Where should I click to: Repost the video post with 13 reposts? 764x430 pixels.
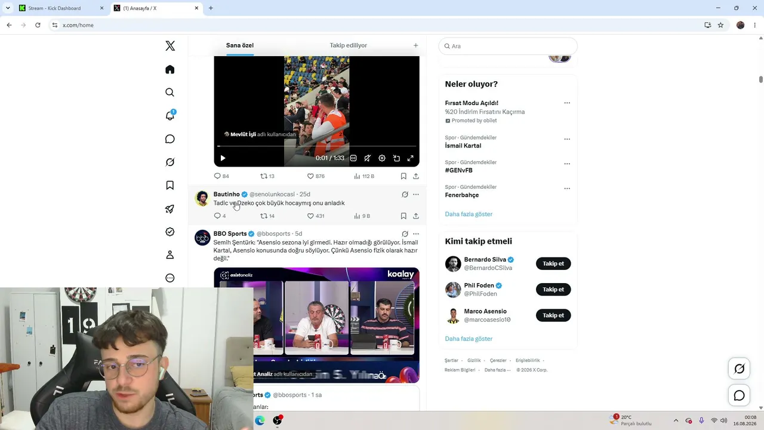coord(267,176)
